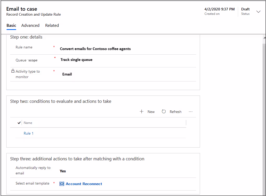Click the Activity type to monitor label
Image resolution: width=266 pixels, height=196 pixels.
click(28, 74)
